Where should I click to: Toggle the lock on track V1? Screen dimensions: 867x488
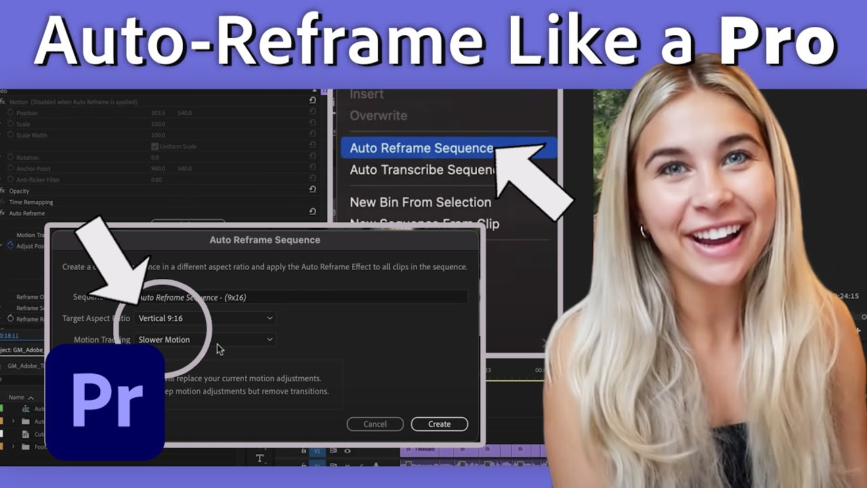coord(305,451)
